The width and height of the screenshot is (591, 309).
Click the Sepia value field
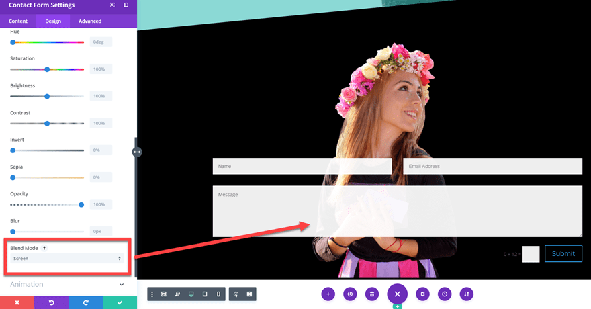pos(101,177)
